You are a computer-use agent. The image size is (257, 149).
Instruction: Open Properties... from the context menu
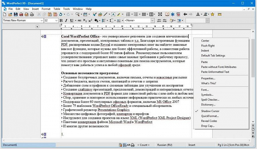(x=208, y=79)
